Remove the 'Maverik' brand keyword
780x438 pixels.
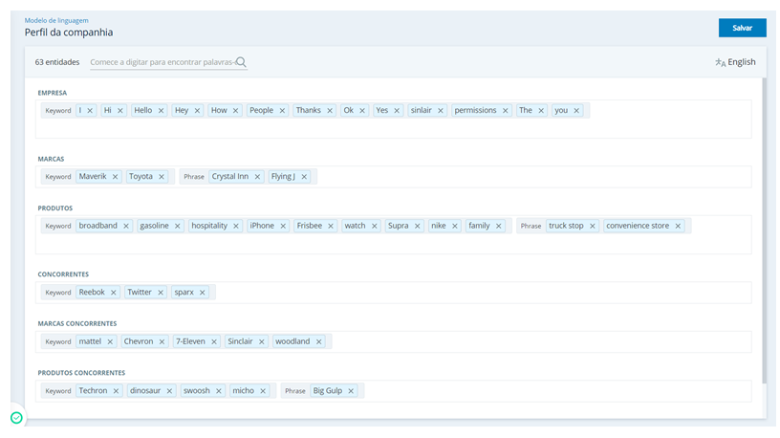(115, 177)
